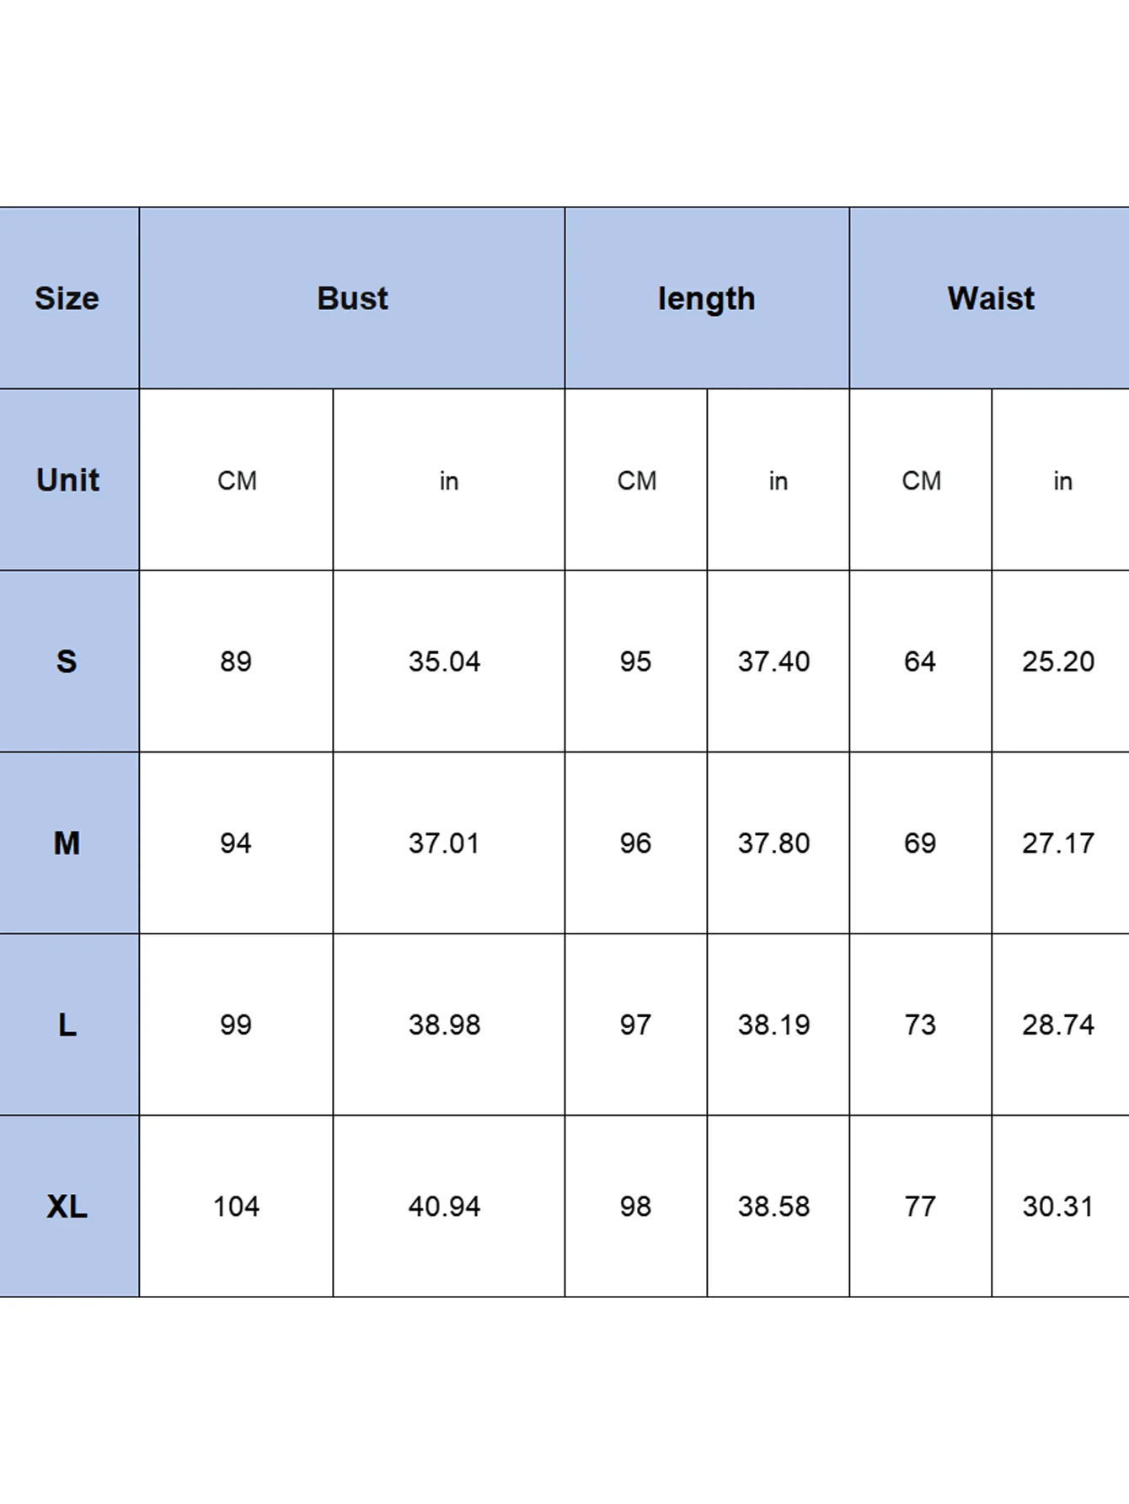Choose the XL size row label
The height and width of the screenshot is (1504, 1129).
(x=69, y=1206)
